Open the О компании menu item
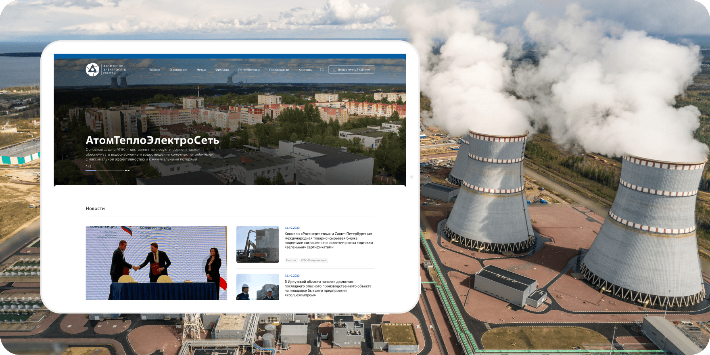710x355 pixels. tap(178, 70)
